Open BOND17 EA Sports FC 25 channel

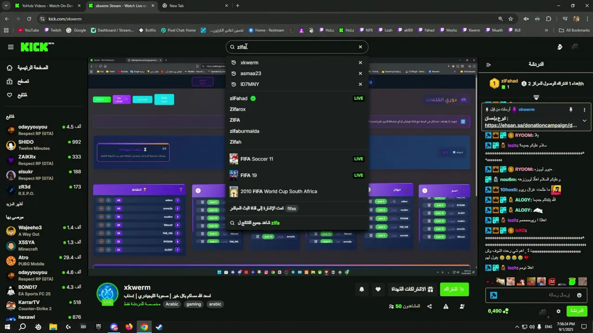pyautogui.click(x=44, y=290)
